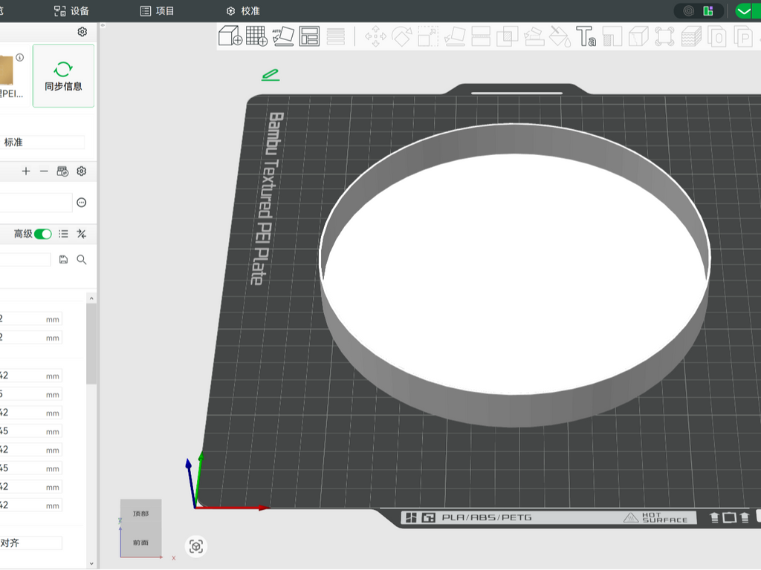Select the paint bucket color painting tool
This screenshot has height=570, width=761.
pyautogui.click(x=560, y=36)
